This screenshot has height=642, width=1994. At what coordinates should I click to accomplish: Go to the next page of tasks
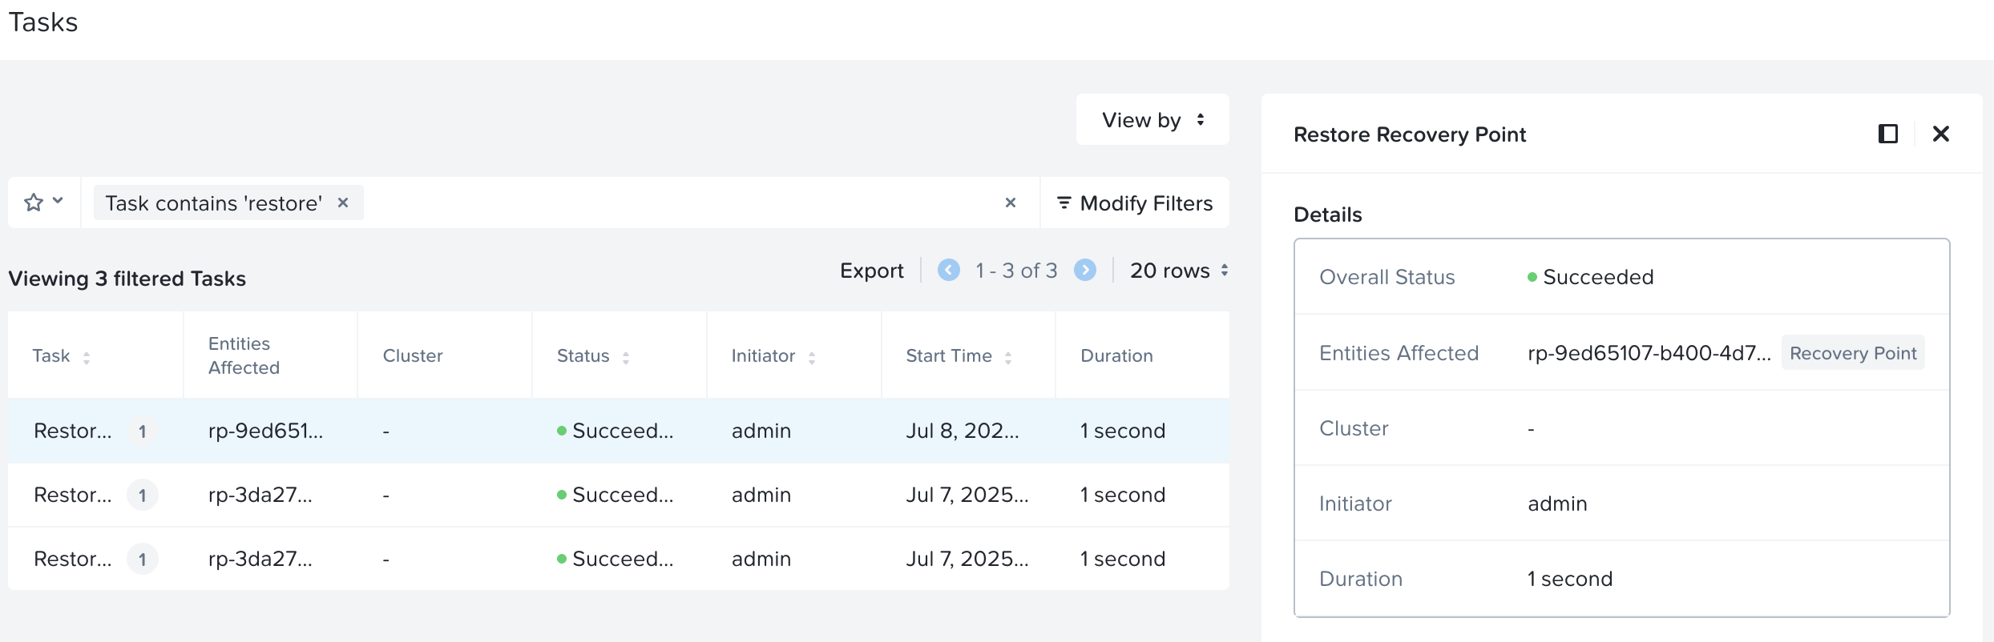point(1085,271)
